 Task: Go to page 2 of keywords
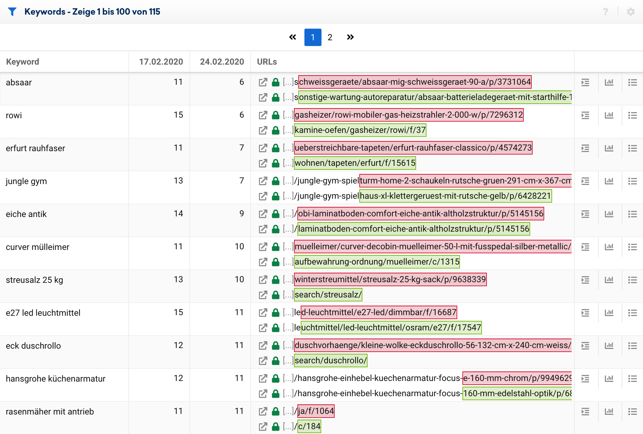coord(330,37)
